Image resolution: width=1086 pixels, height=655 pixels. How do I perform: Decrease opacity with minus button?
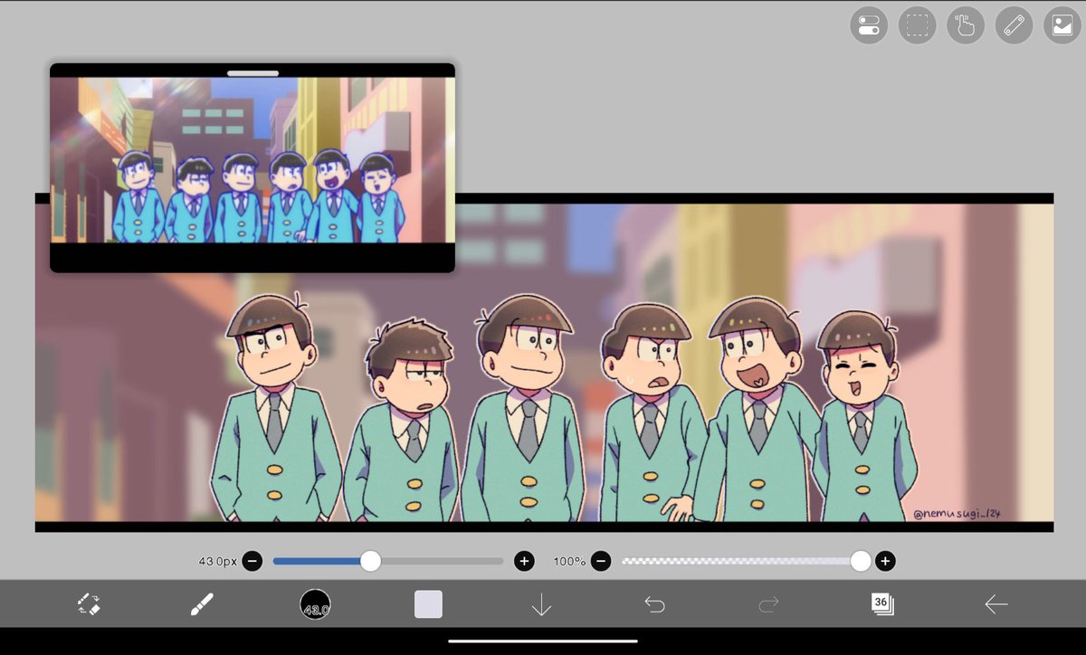601,562
